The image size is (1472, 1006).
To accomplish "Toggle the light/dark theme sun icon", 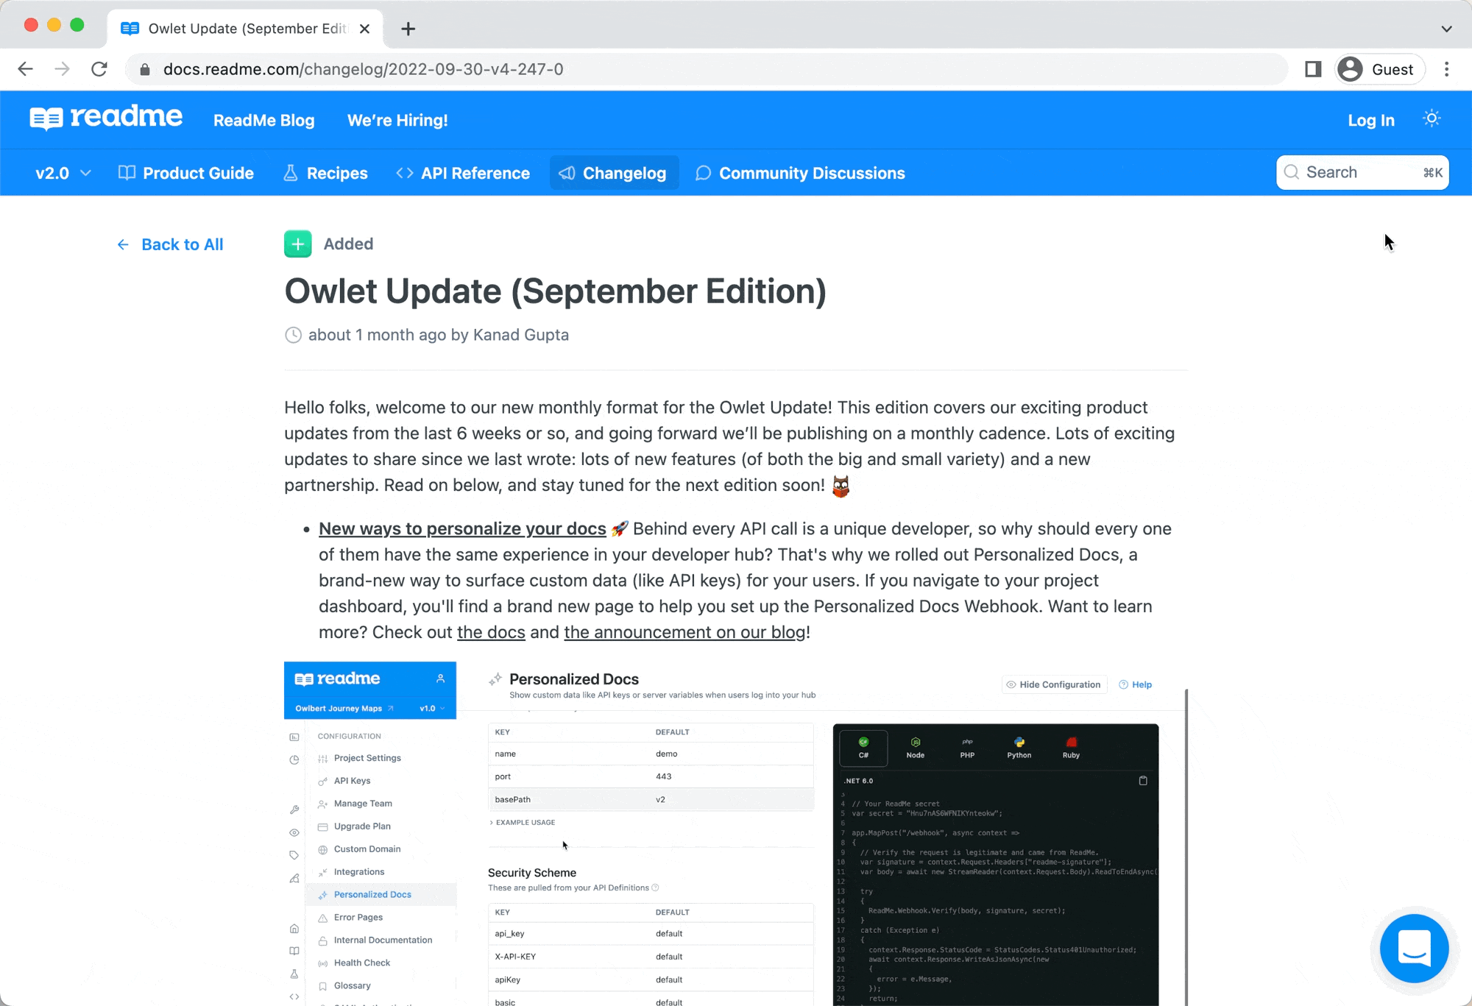I will click(1431, 118).
